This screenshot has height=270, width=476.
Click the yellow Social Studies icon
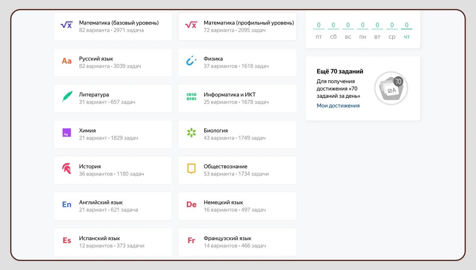point(191,169)
